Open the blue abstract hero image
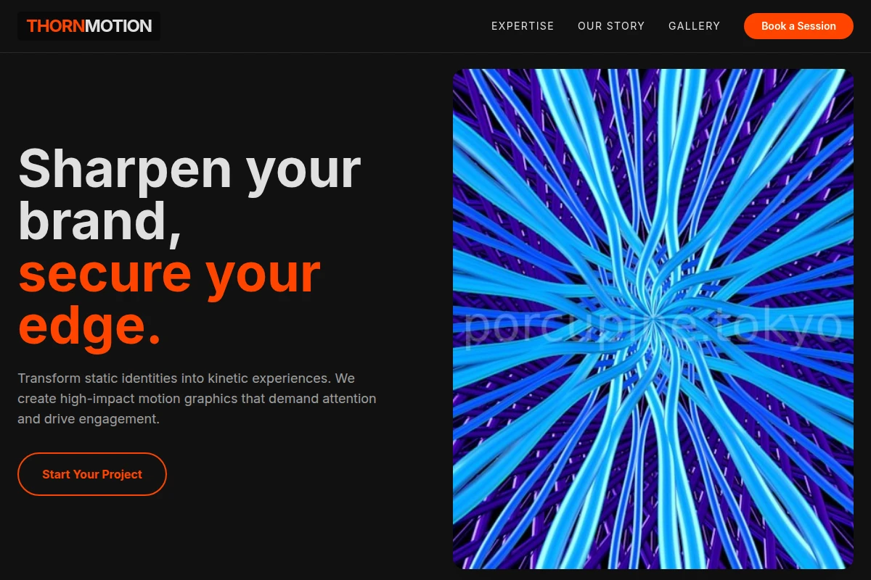871x580 pixels. click(x=653, y=319)
